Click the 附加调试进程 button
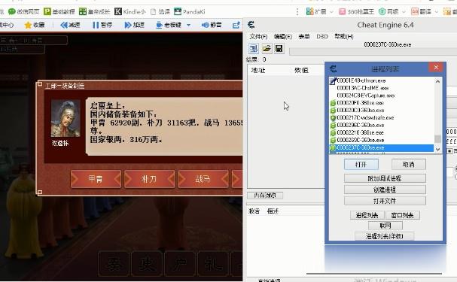Image resolution: width=457 pixels, height=282 pixels. [x=385, y=178]
